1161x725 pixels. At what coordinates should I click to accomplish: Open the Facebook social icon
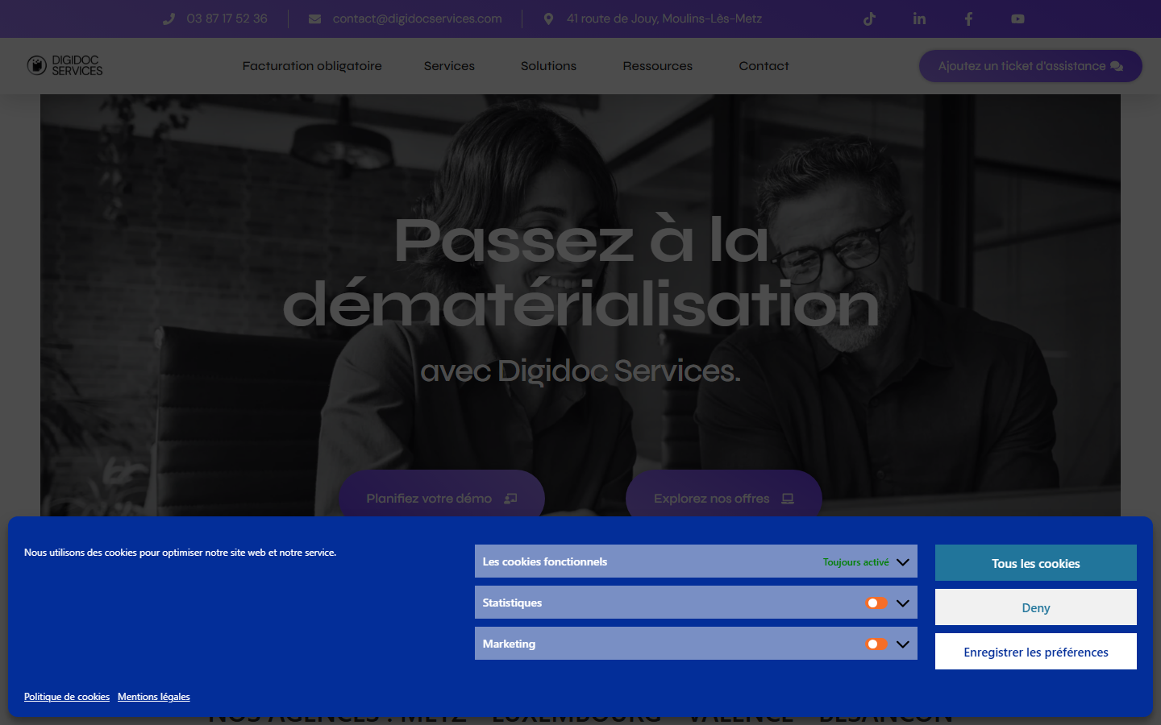pos(968,19)
